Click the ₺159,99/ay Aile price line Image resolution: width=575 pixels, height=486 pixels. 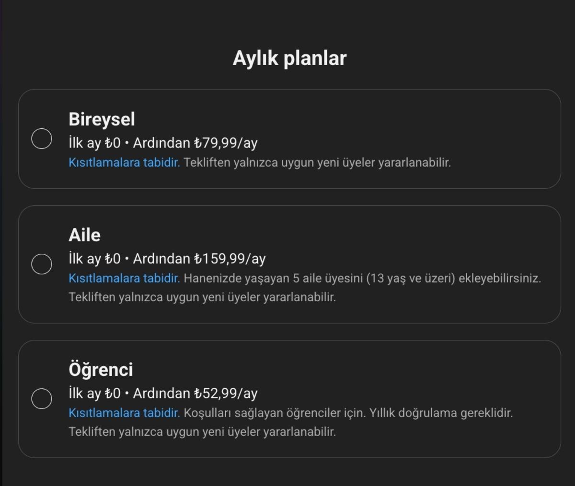point(199,259)
